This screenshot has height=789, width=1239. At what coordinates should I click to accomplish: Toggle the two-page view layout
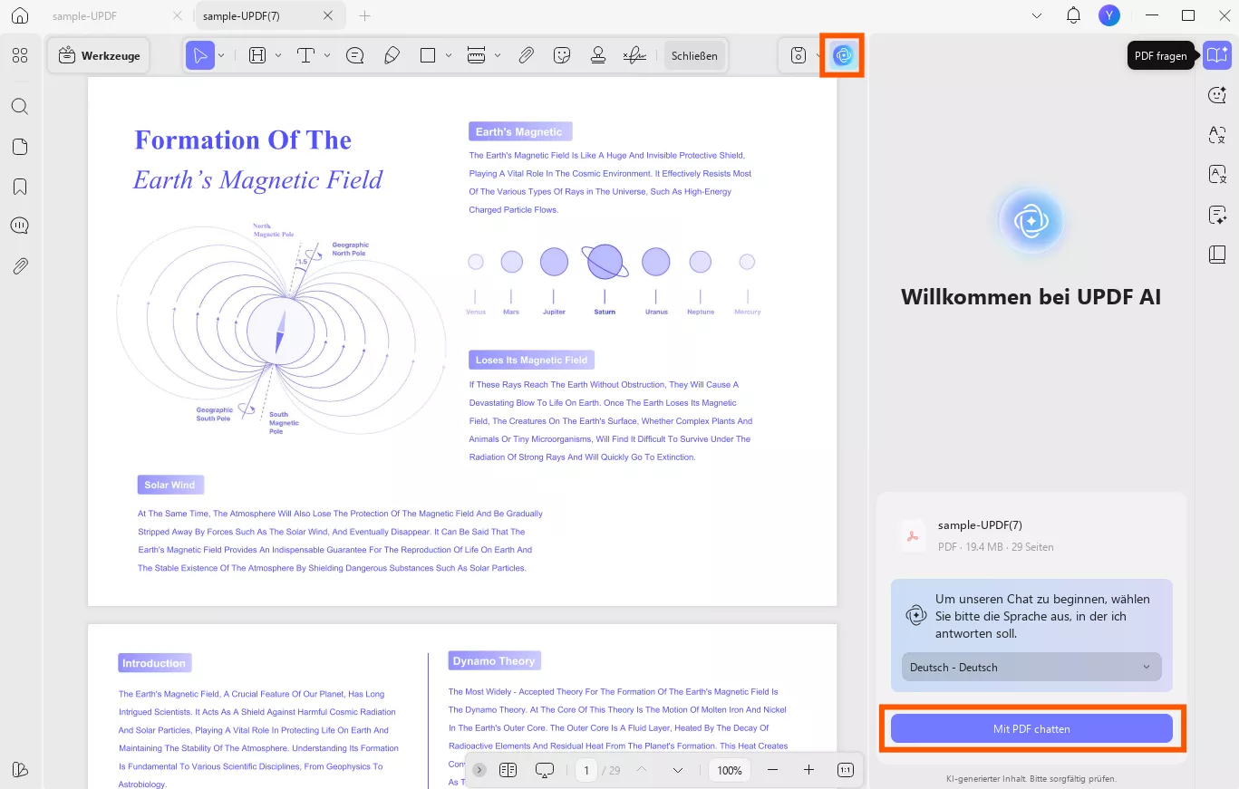[x=508, y=769]
